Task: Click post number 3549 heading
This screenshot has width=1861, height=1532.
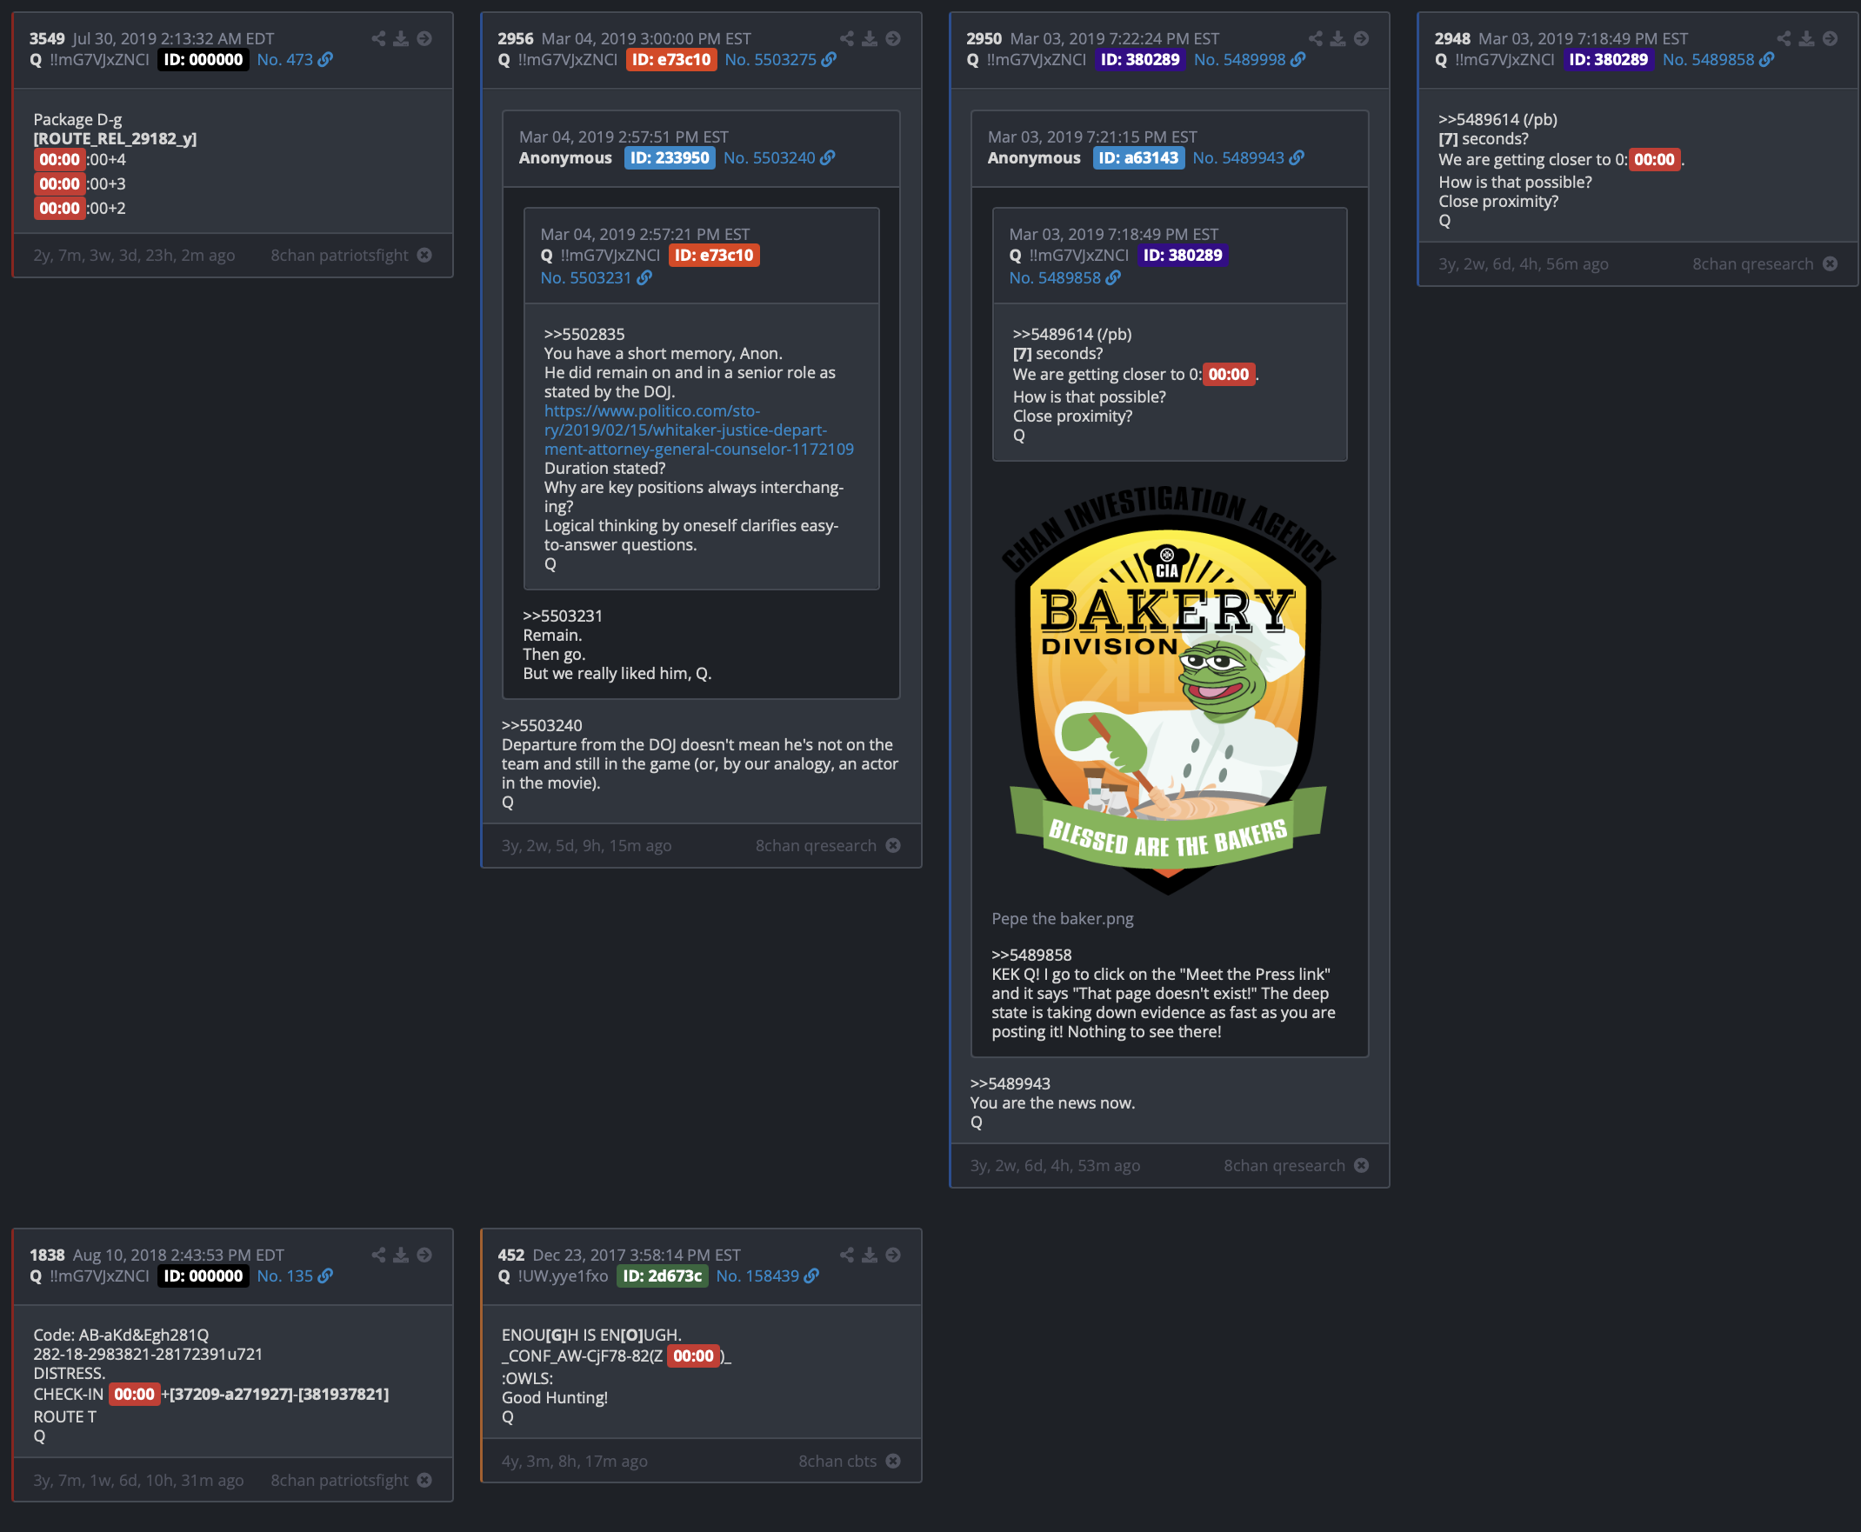Action: coord(47,39)
